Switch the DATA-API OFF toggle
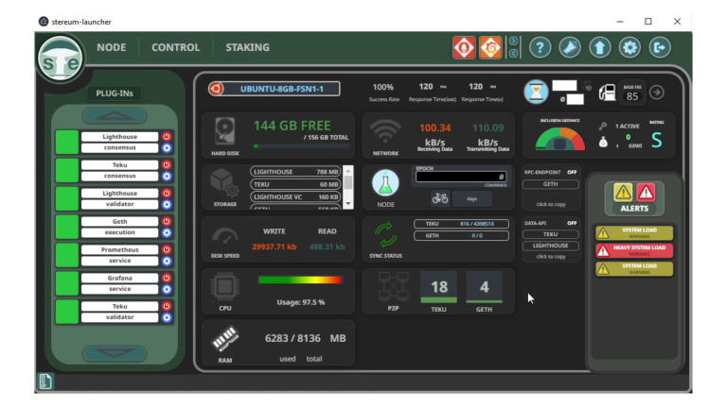The height and width of the screenshot is (408, 727). [572, 223]
